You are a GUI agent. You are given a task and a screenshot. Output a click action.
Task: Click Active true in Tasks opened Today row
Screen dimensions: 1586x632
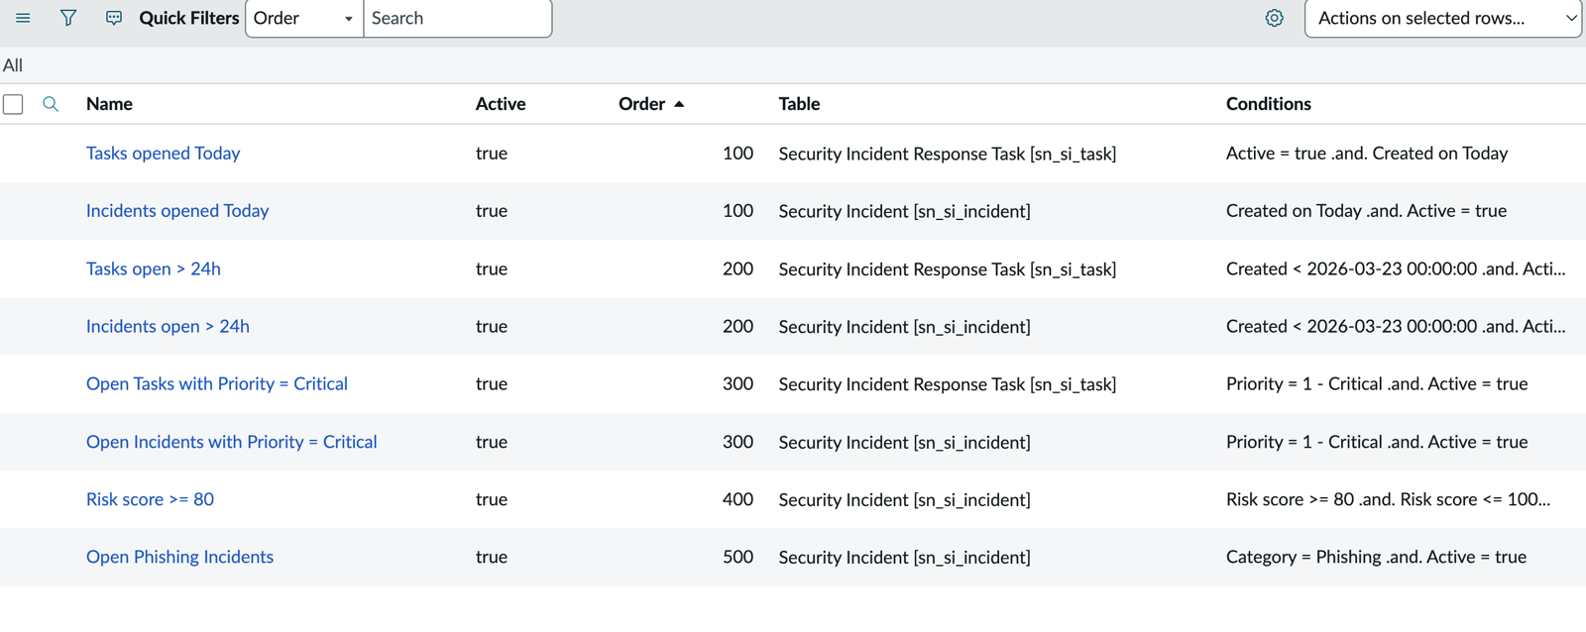coord(492,154)
